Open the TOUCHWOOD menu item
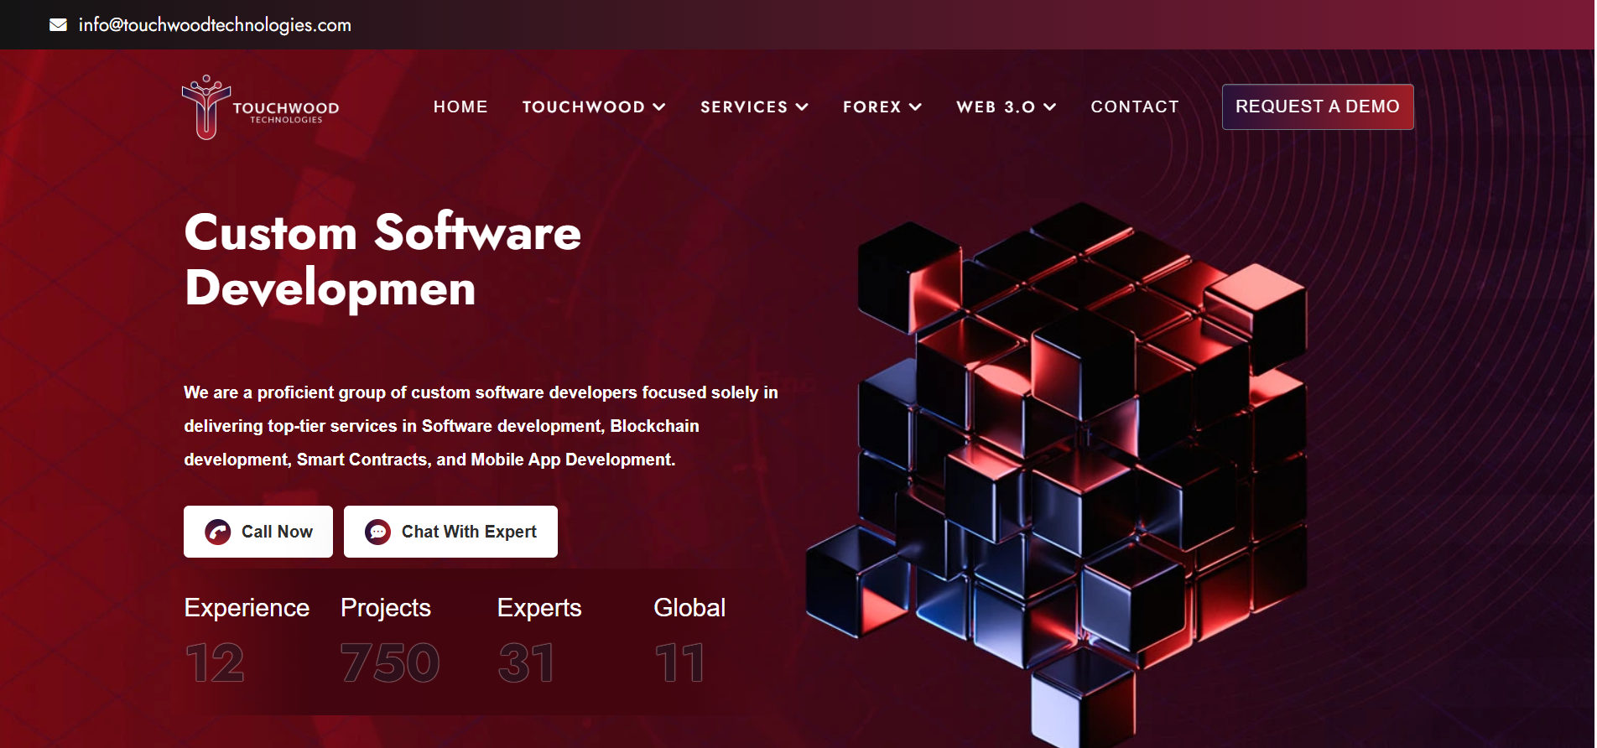This screenshot has width=1597, height=748. [584, 106]
